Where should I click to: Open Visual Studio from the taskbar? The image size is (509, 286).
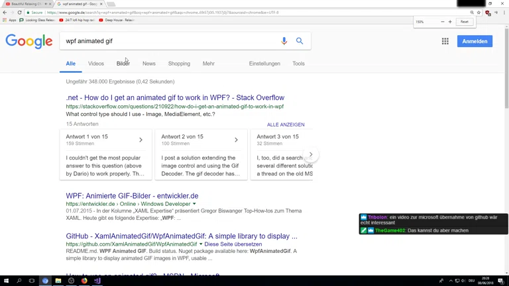click(x=97, y=281)
